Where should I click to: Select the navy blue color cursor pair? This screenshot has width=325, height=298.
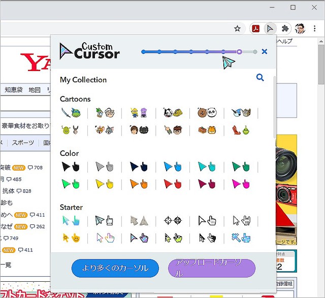(139, 167)
